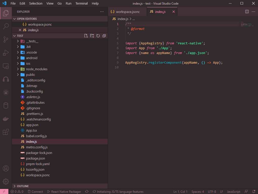Show errors and warnings problems panel
The width and height of the screenshot is (258, 194).
coord(17,191)
